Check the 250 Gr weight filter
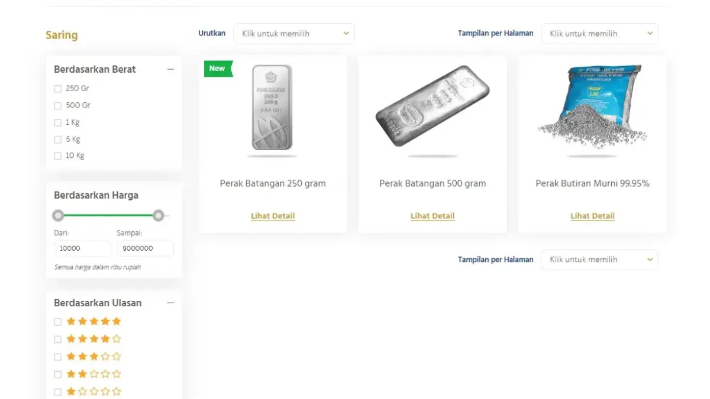This screenshot has width=710, height=399. pyautogui.click(x=58, y=89)
